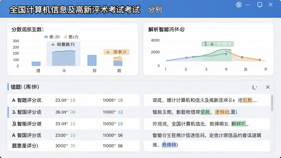281x158 pixels.
Task: Close the 错题 panel with its X icon
Action: point(268,87)
